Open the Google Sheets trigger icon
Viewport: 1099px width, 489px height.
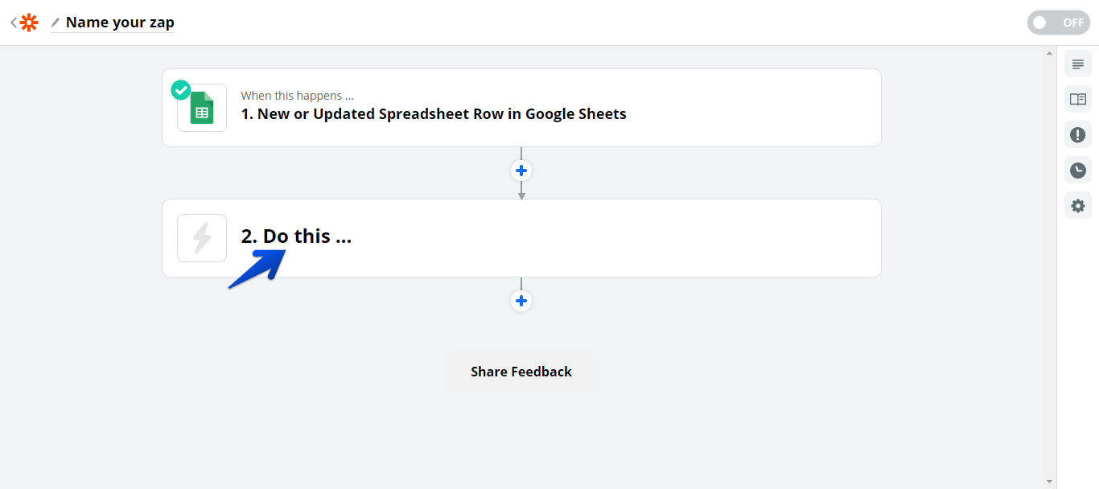click(x=202, y=109)
